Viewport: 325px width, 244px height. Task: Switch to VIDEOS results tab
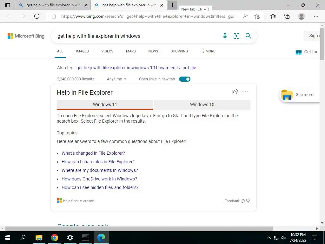107,51
